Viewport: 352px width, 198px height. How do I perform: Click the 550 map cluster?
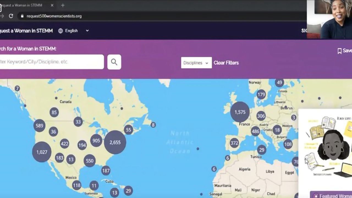[x=89, y=161]
